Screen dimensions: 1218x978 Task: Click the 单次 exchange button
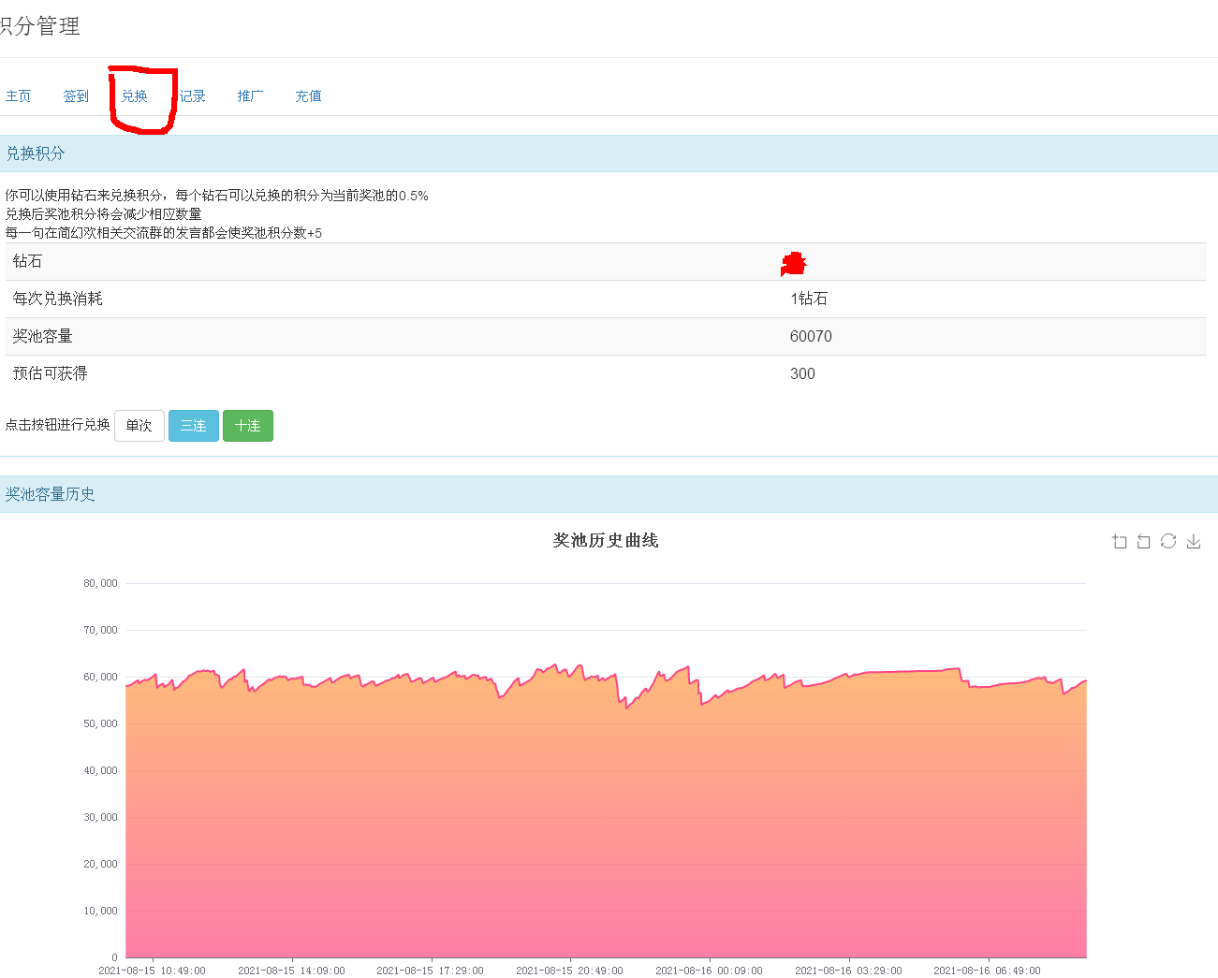[139, 426]
